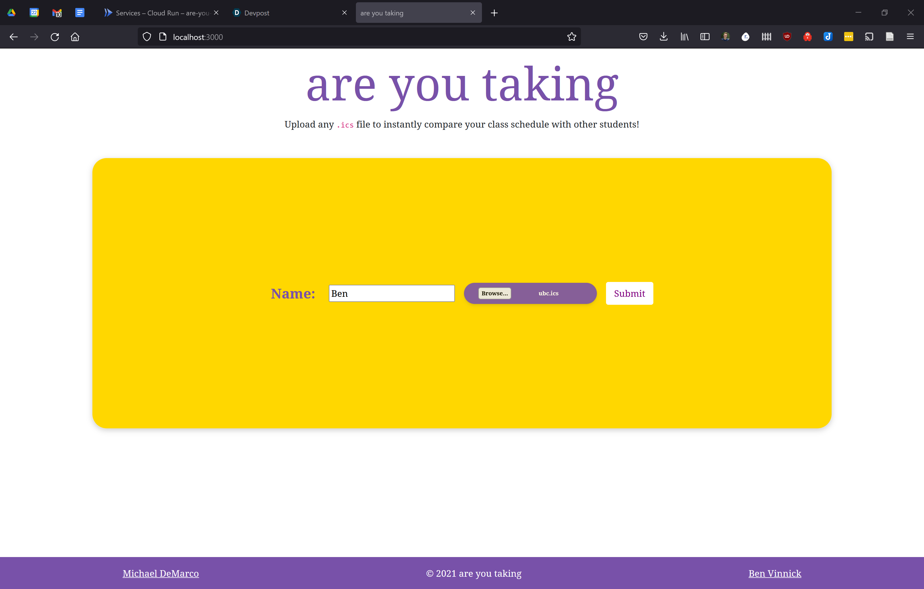Click the Name input field containing Ben
924x589 pixels.
[391, 293]
